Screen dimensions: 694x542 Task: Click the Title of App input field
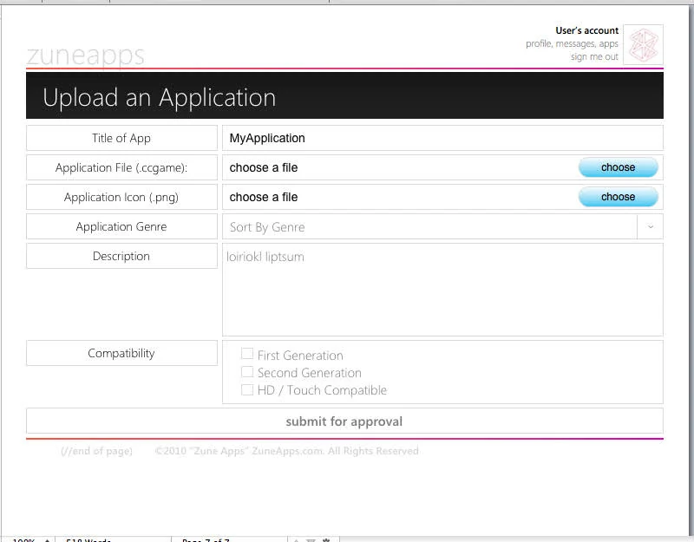pyautogui.click(x=442, y=138)
